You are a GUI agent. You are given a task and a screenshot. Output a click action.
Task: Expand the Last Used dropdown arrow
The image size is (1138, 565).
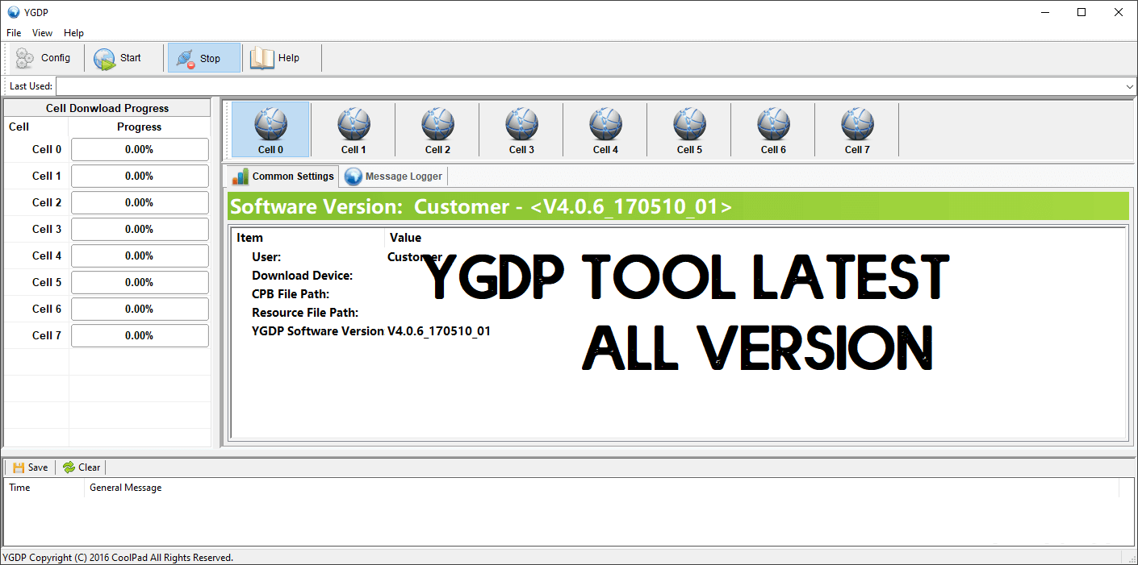click(1129, 86)
